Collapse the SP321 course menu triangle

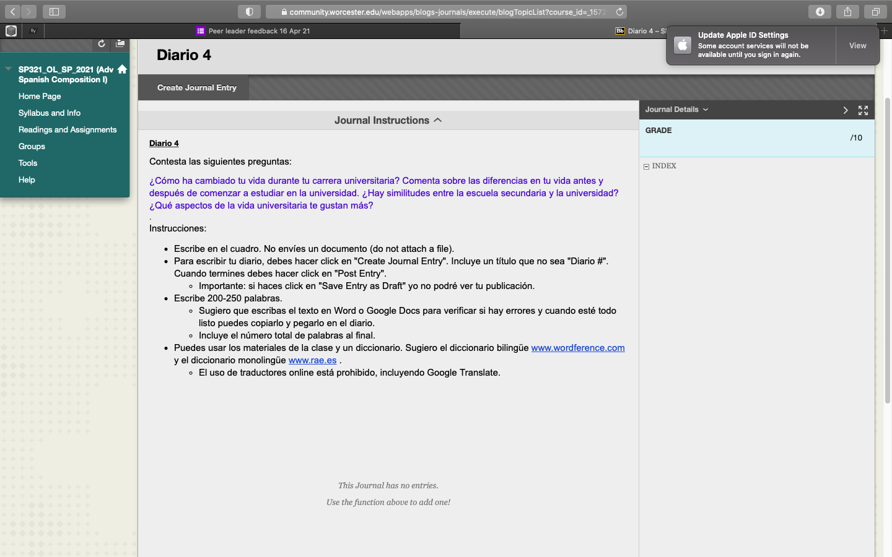[x=9, y=69]
